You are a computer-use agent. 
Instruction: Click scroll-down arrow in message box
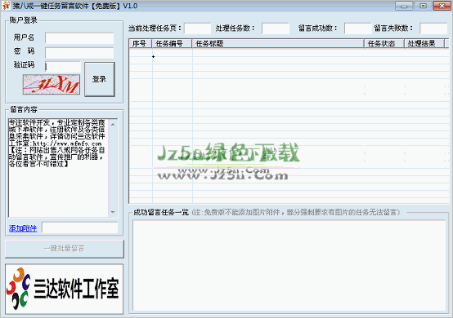click(x=113, y=212)
